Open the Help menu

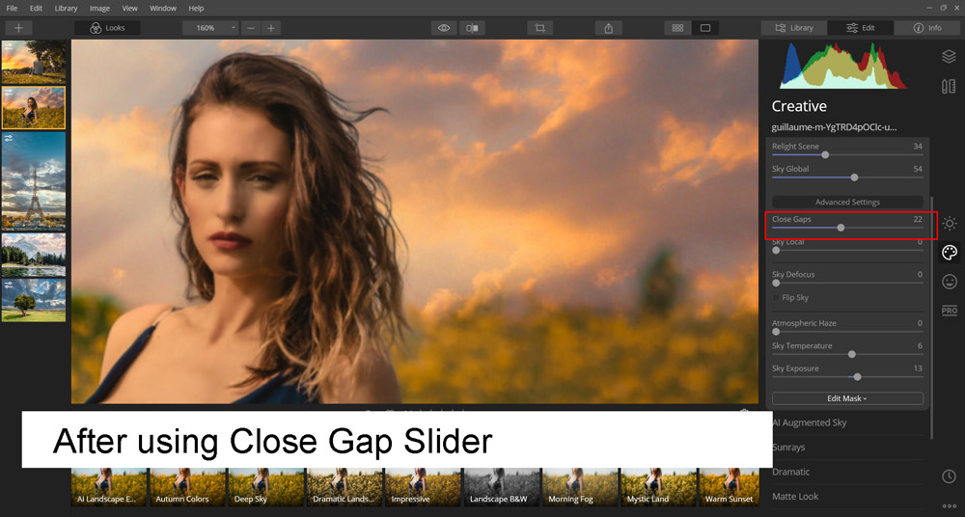click(x=196, y=8)
